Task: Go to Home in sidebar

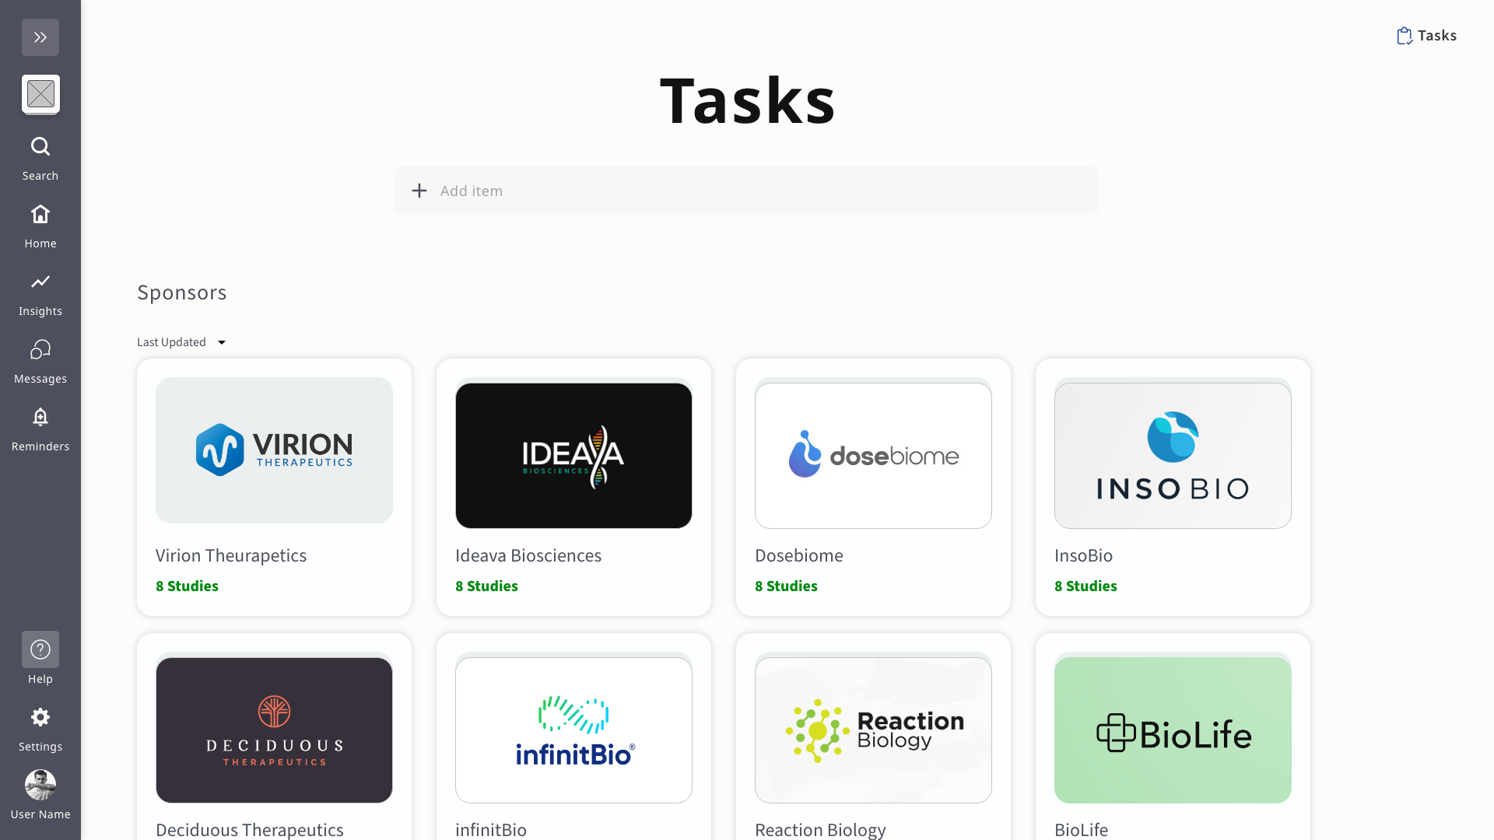Action: click(40, 215)
